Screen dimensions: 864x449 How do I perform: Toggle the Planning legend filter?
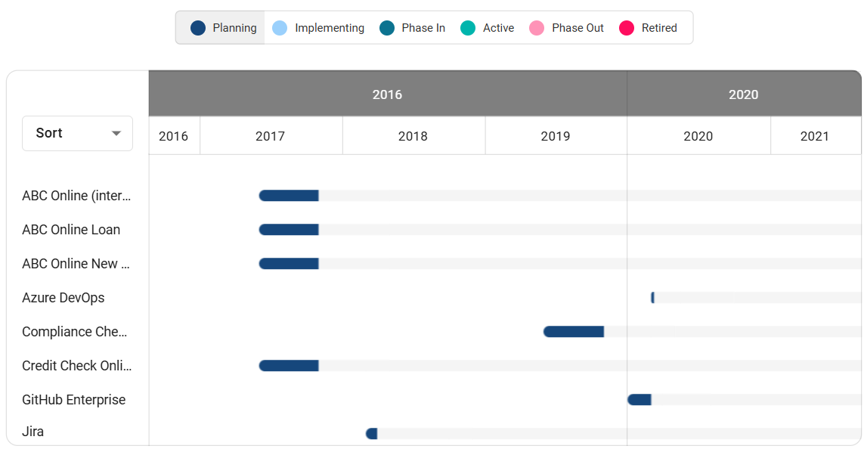tap(224, 28)
